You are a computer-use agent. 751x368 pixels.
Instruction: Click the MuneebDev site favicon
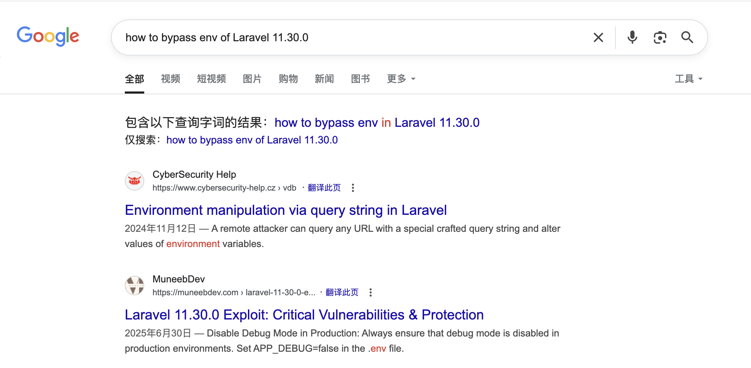pos(135,286)
